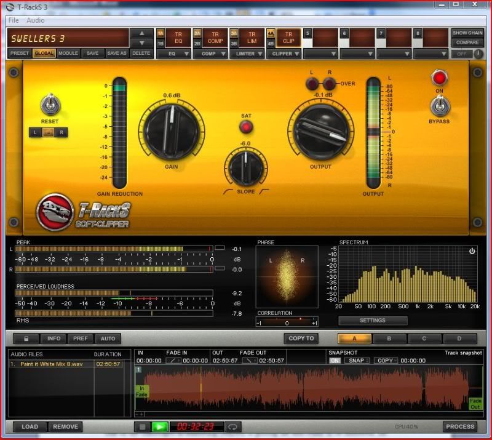492x440 pixels.
Task: Select chain slot 1B
Action: (x=161, y=43)
